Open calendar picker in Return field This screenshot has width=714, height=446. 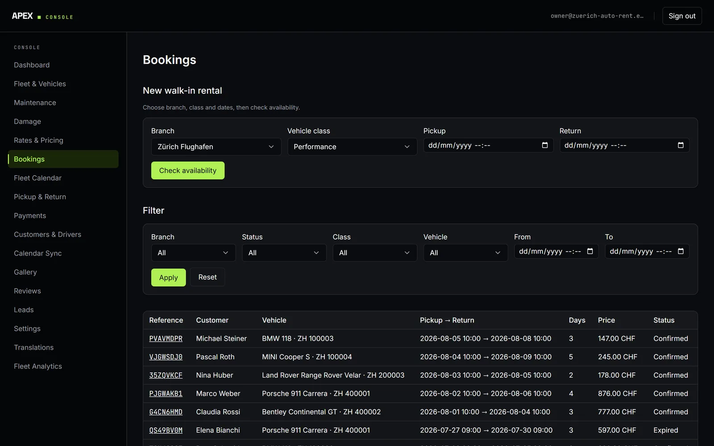[x=681, y=145]
